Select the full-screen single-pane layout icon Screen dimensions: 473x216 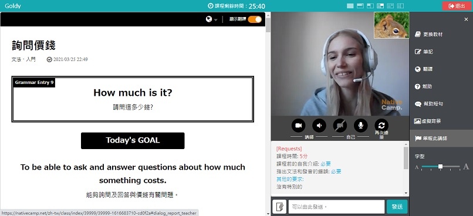350,6
